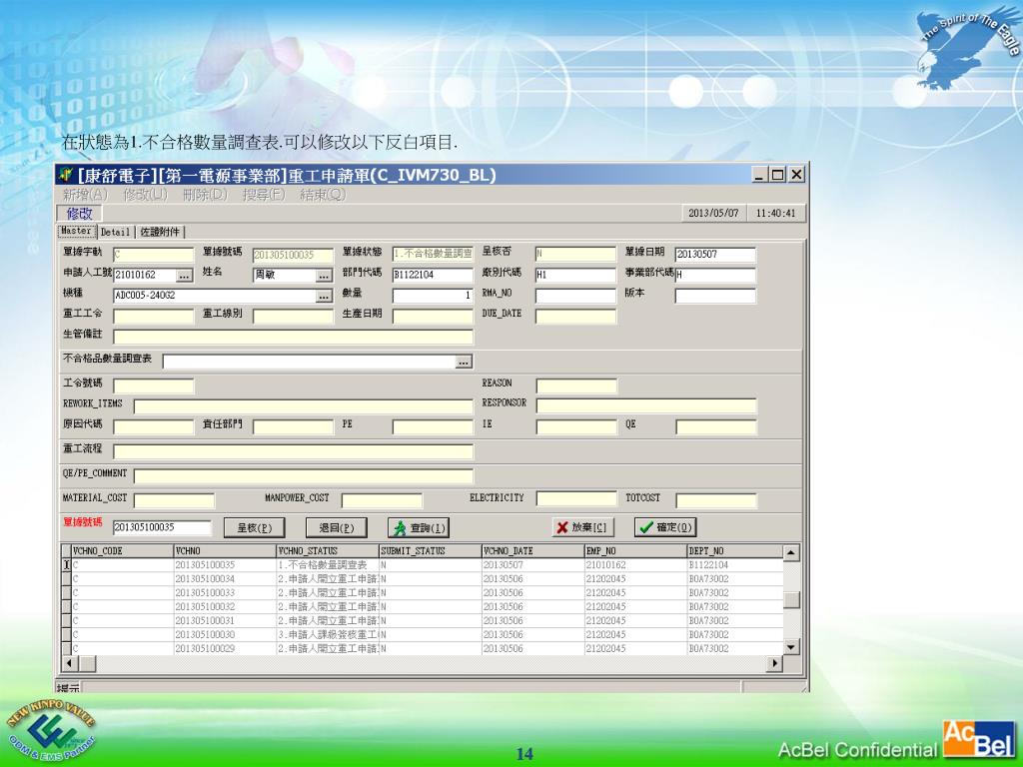Image resolution: width=1023 pixels, height=767 pixels.
Task: Switch to the Master tab
Action: coord(76,231)
